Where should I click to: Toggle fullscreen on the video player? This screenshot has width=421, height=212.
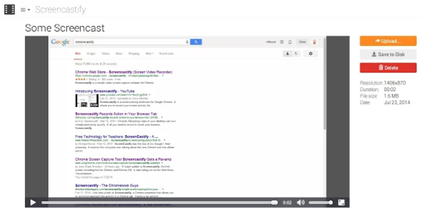341,203
